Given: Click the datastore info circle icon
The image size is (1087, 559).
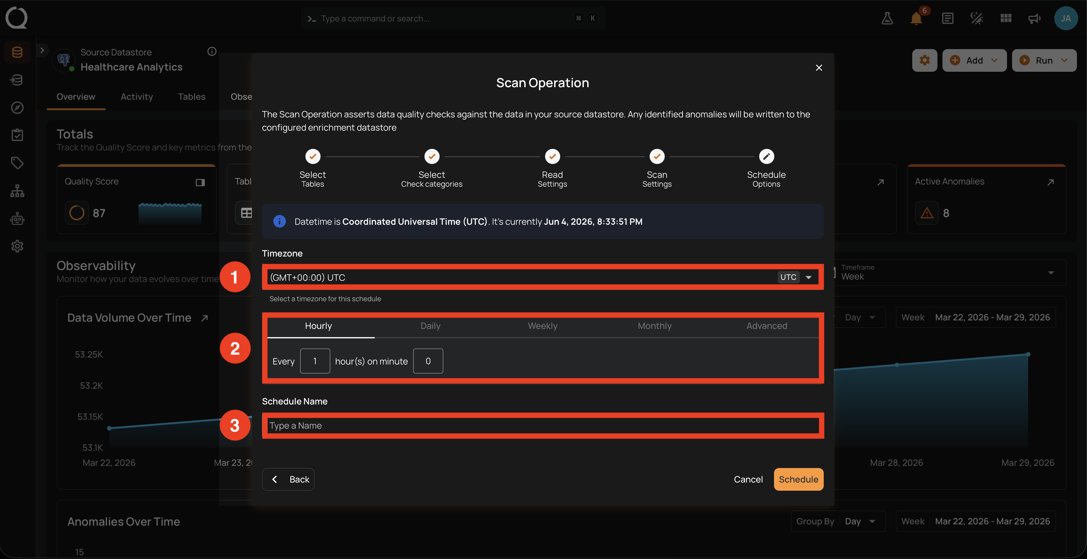Looking at the screenshot, I should (212, 52).
